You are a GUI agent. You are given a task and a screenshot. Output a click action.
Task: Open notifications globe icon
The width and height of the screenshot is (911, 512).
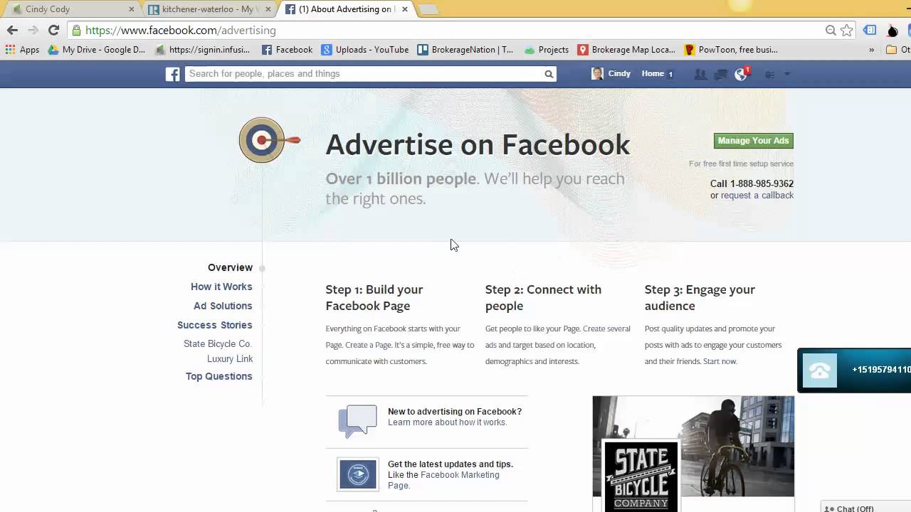point(741,74)
